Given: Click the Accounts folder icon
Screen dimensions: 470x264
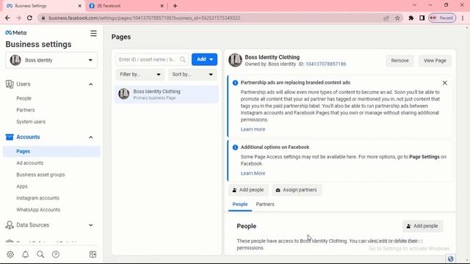Looking at the screenshot, I should tap(10, 137).
